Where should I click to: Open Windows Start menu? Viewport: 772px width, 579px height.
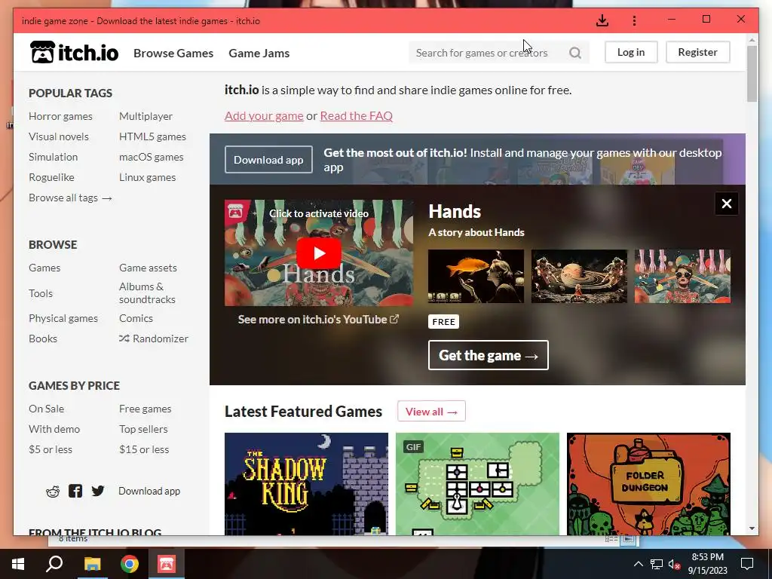[x=18, y=564]
